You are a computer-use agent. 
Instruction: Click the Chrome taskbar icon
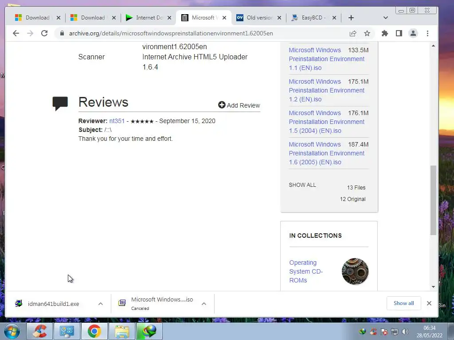point(94,331)
